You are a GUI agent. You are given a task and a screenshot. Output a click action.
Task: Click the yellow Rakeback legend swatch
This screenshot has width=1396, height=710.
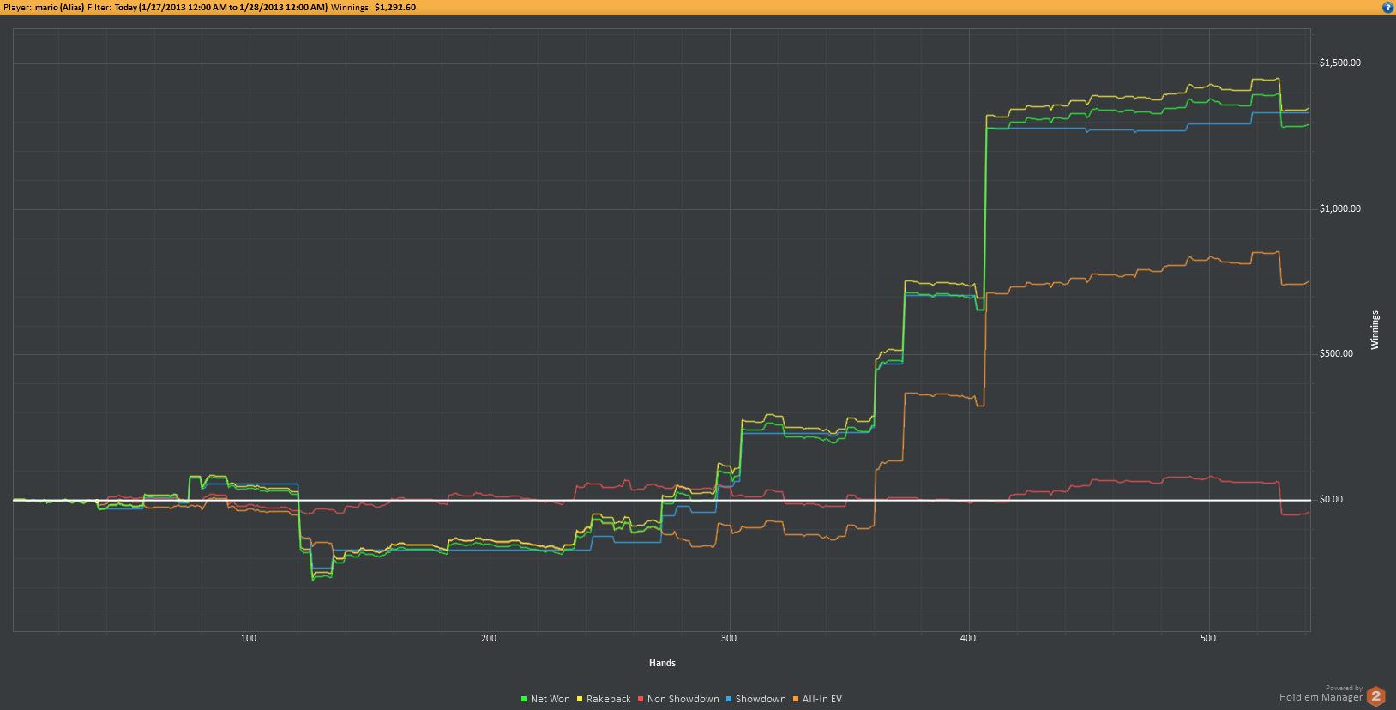[581, 700]
